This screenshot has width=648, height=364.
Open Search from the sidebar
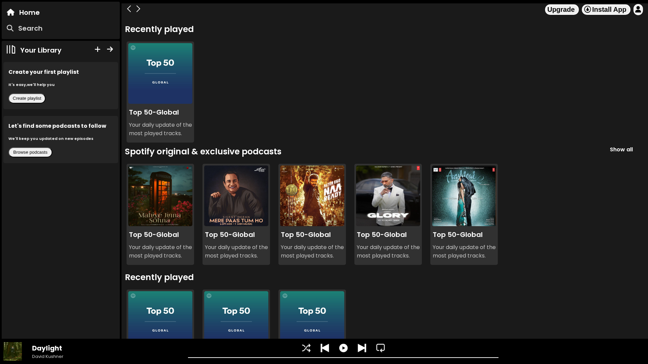point(25,28)
